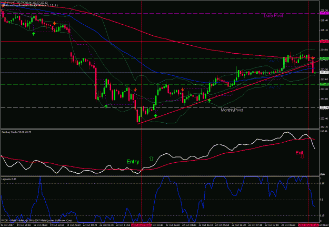The height and width of the screenshot is (227, 329).
Task: Click the LevelStop-Reverse indicator label at top
Action: (30, 5)
